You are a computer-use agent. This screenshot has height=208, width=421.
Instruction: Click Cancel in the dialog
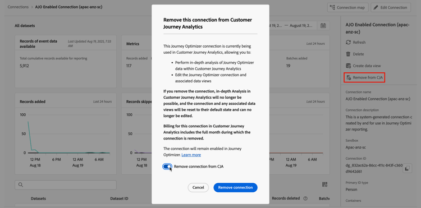pyautogui.click(x=198, y=188)
